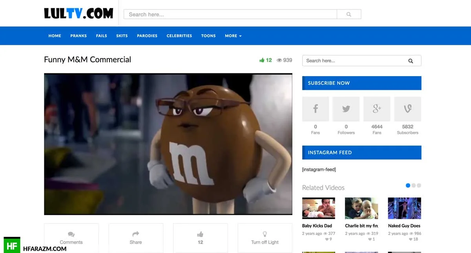Open Baby Kicks Dad video thumbnail
This screenshot has height=253, width=471.
coord(319,208)
